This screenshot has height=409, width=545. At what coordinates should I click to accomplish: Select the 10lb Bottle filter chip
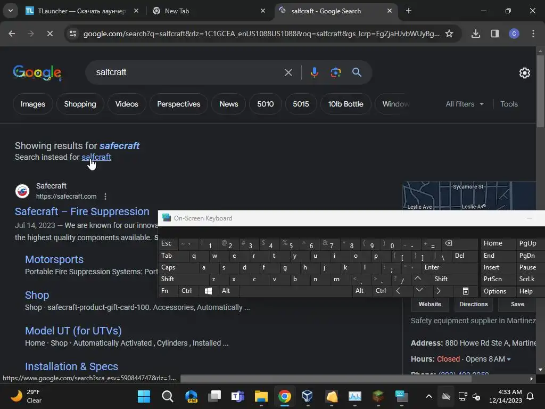click(x=345, y=104)
